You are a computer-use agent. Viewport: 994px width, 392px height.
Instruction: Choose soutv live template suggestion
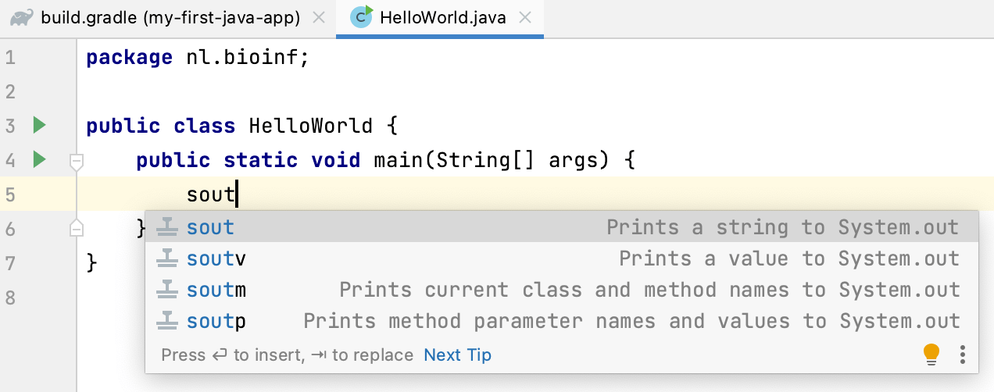tap(563, 258)
